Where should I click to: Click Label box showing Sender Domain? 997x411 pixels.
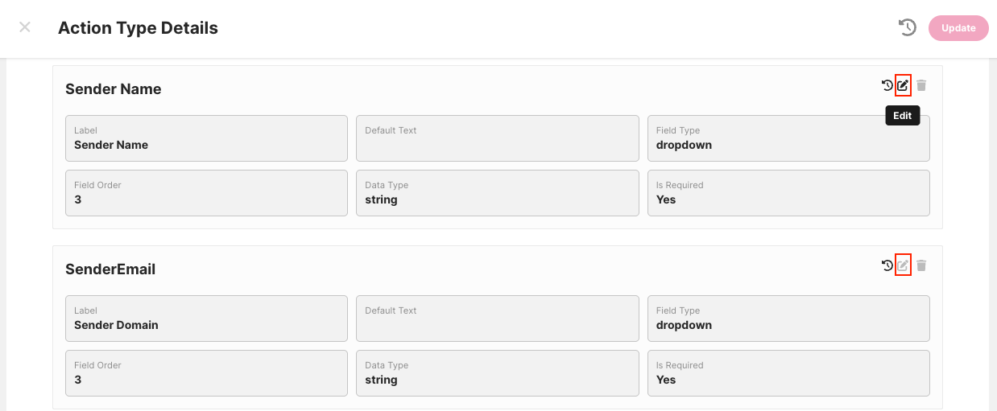(206, 319)
